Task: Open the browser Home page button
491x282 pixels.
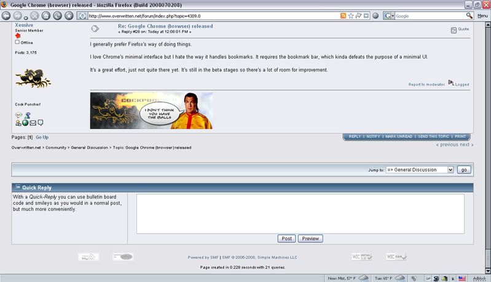Action: (x=46, y=15)
